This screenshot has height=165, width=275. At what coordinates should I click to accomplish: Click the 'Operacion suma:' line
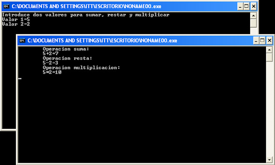66,49
